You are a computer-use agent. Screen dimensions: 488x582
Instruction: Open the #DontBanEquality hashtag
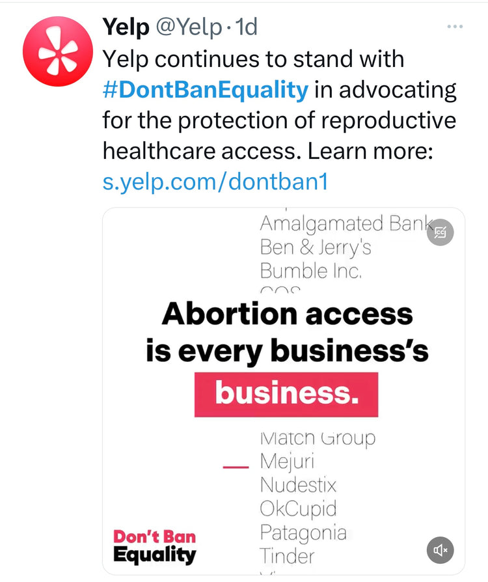coord(206,89)
